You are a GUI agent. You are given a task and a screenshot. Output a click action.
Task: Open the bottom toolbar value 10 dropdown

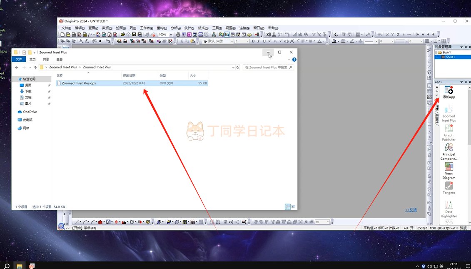point(328,222)
